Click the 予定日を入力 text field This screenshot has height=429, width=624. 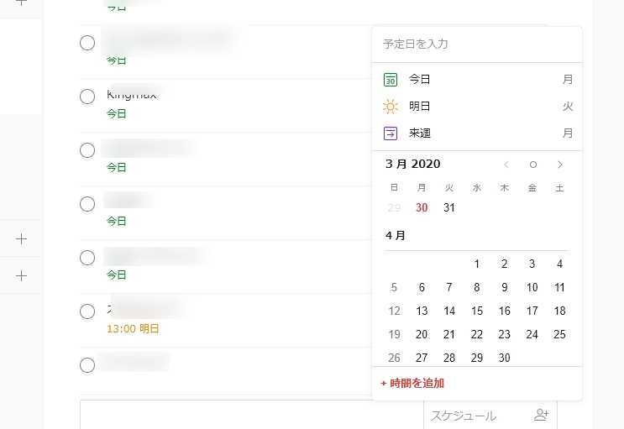pyautogui.click(x=476, y=44)
